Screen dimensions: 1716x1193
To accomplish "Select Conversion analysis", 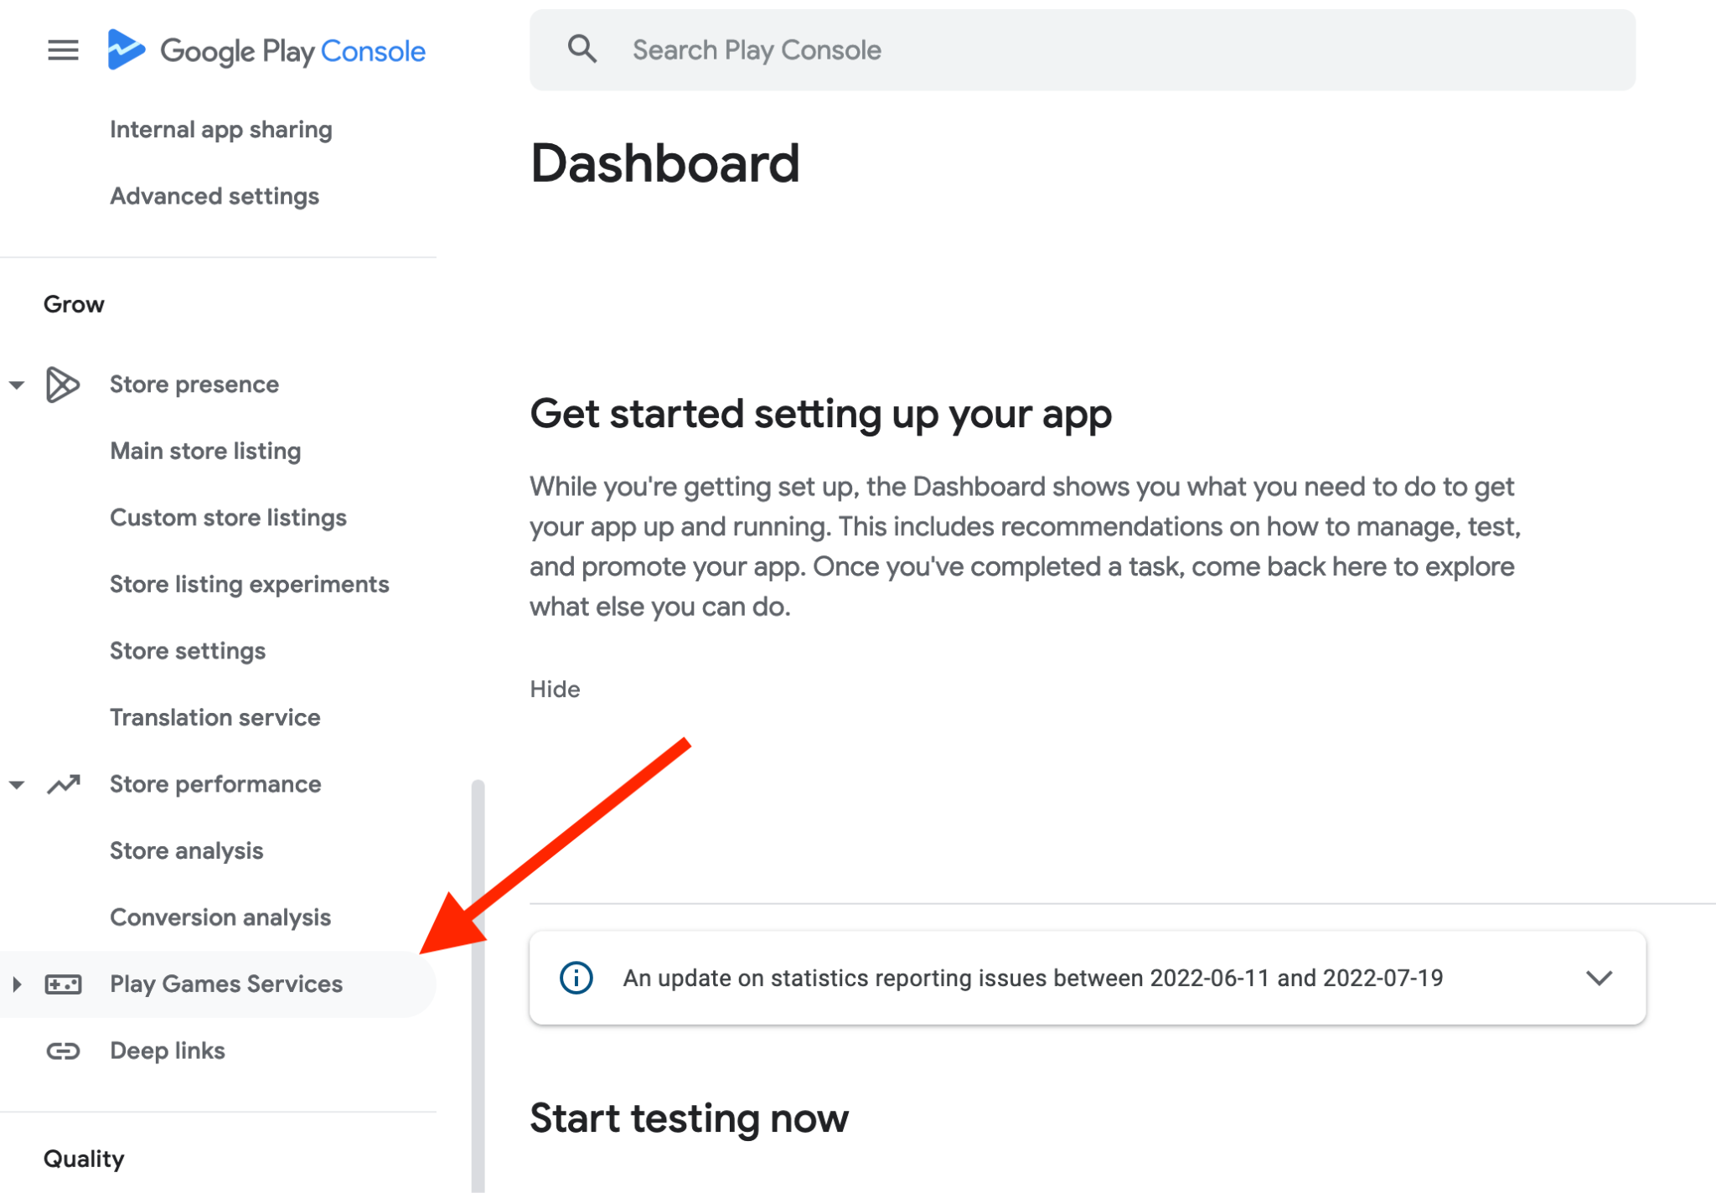I will (x=220, y=917).
